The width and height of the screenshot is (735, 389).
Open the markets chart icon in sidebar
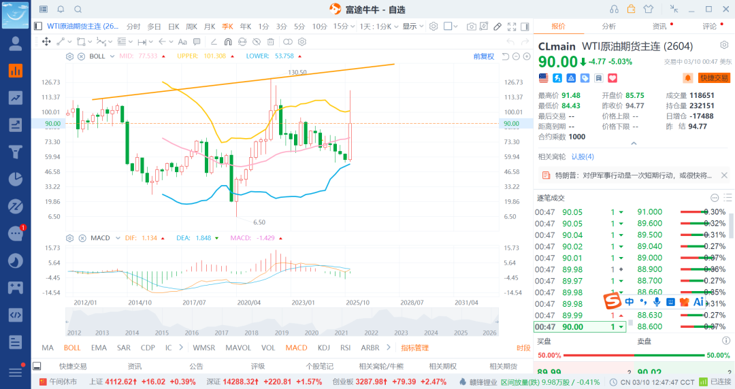click(15, 71)
